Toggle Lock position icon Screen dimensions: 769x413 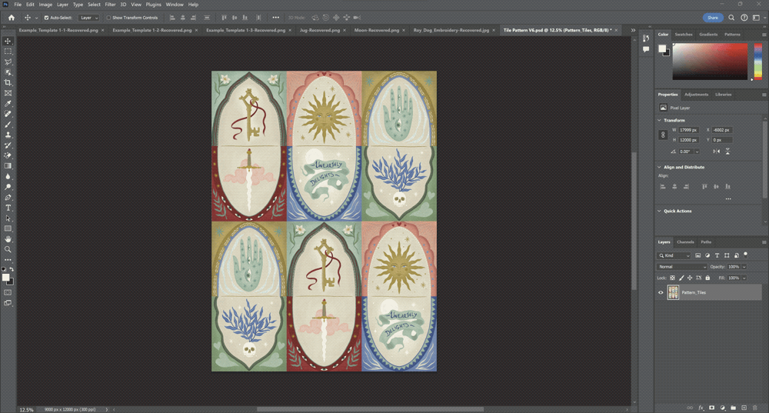point(690,278)
